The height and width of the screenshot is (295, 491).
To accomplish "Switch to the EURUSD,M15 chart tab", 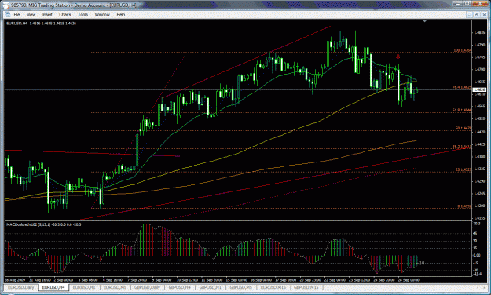I will (x=273, y=287).
